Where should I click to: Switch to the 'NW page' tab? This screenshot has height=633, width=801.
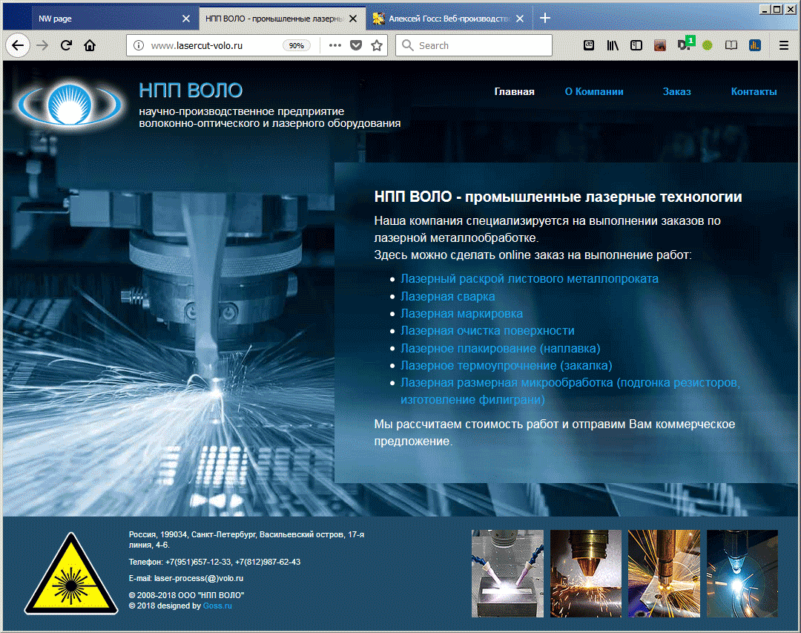(102, 19)
